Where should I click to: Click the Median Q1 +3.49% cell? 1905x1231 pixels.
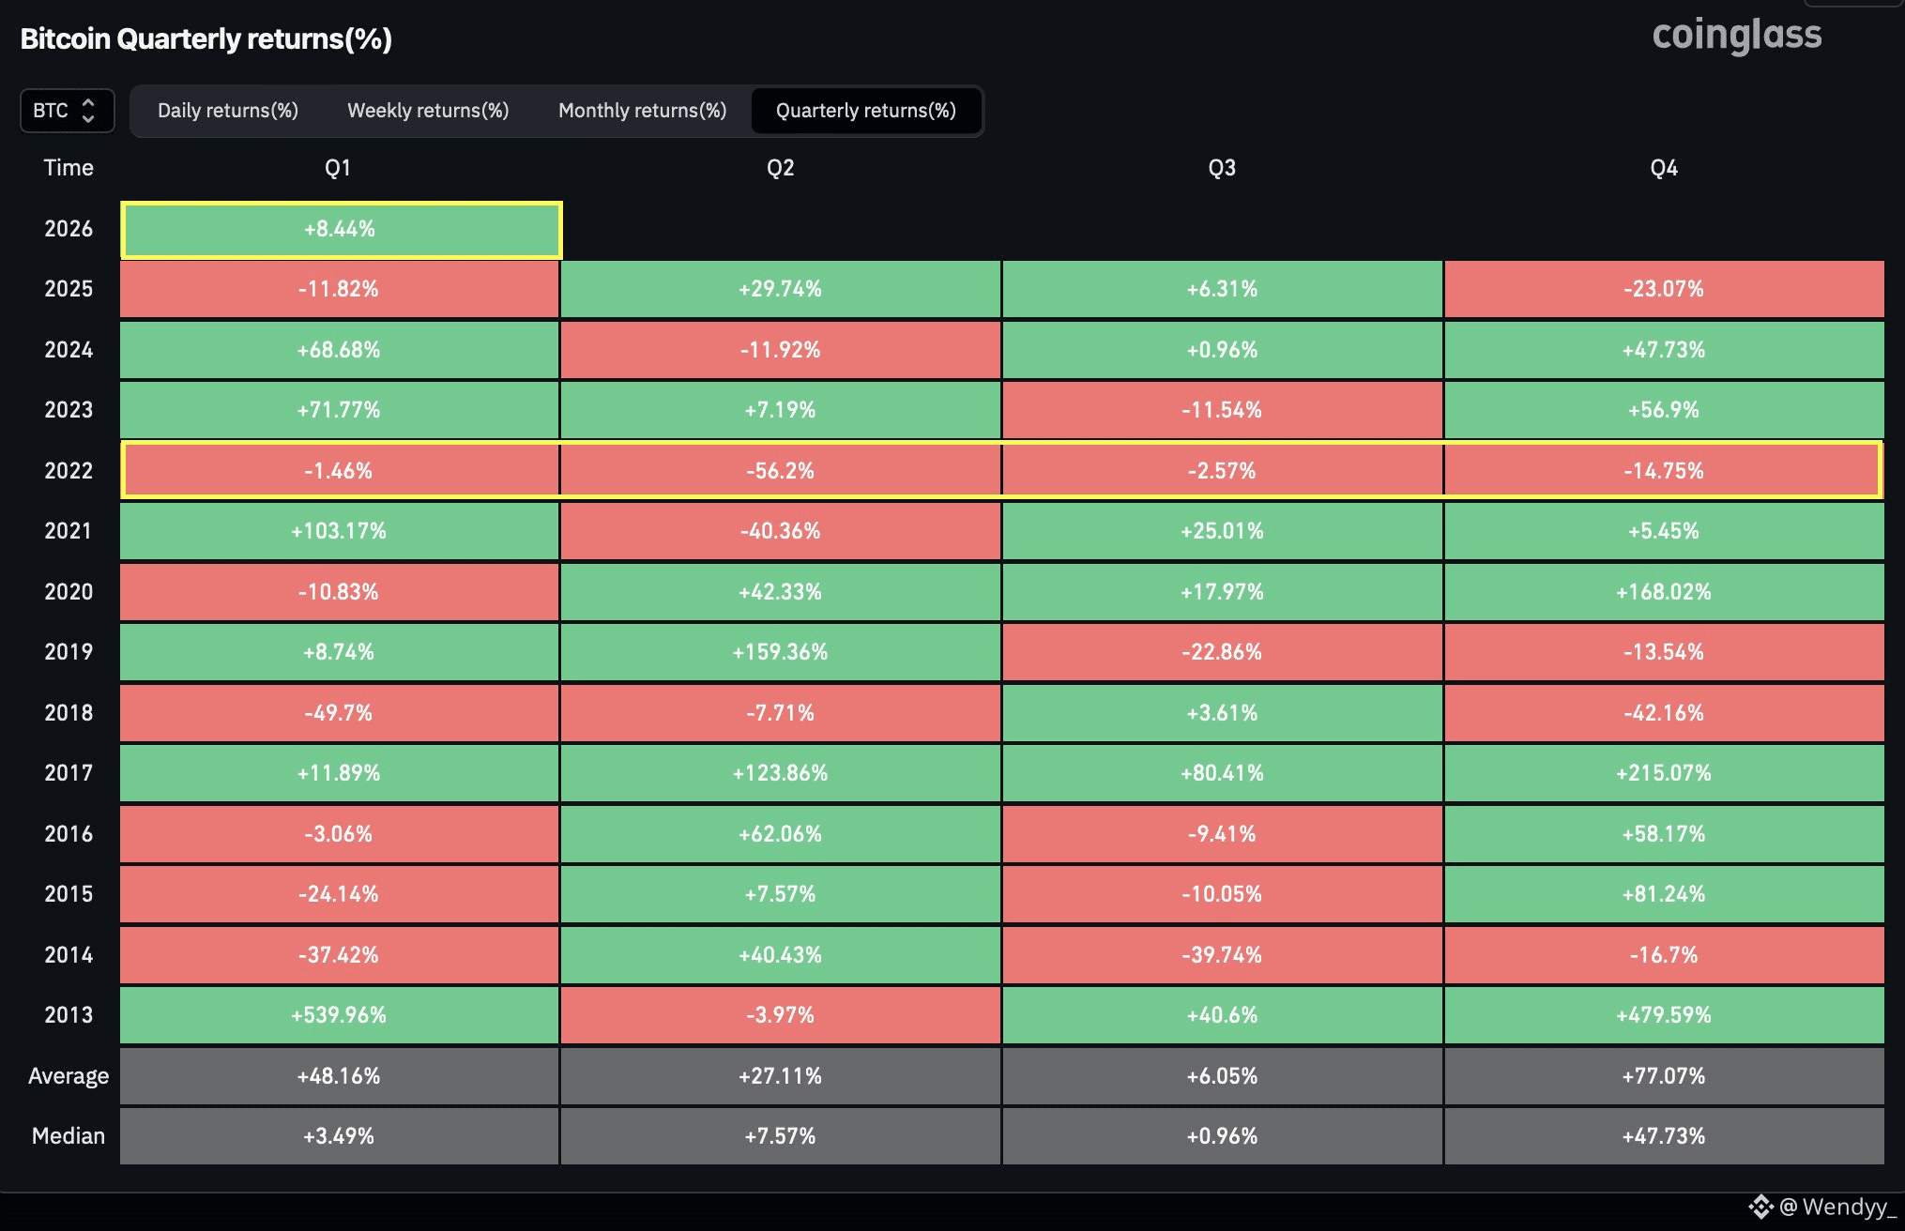point(339,1136)
